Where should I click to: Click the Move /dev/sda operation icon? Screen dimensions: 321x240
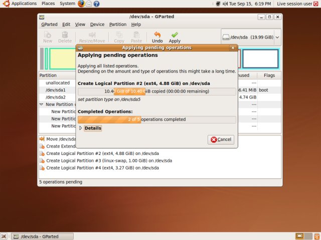pyautogui.click(x=42, y=139)
